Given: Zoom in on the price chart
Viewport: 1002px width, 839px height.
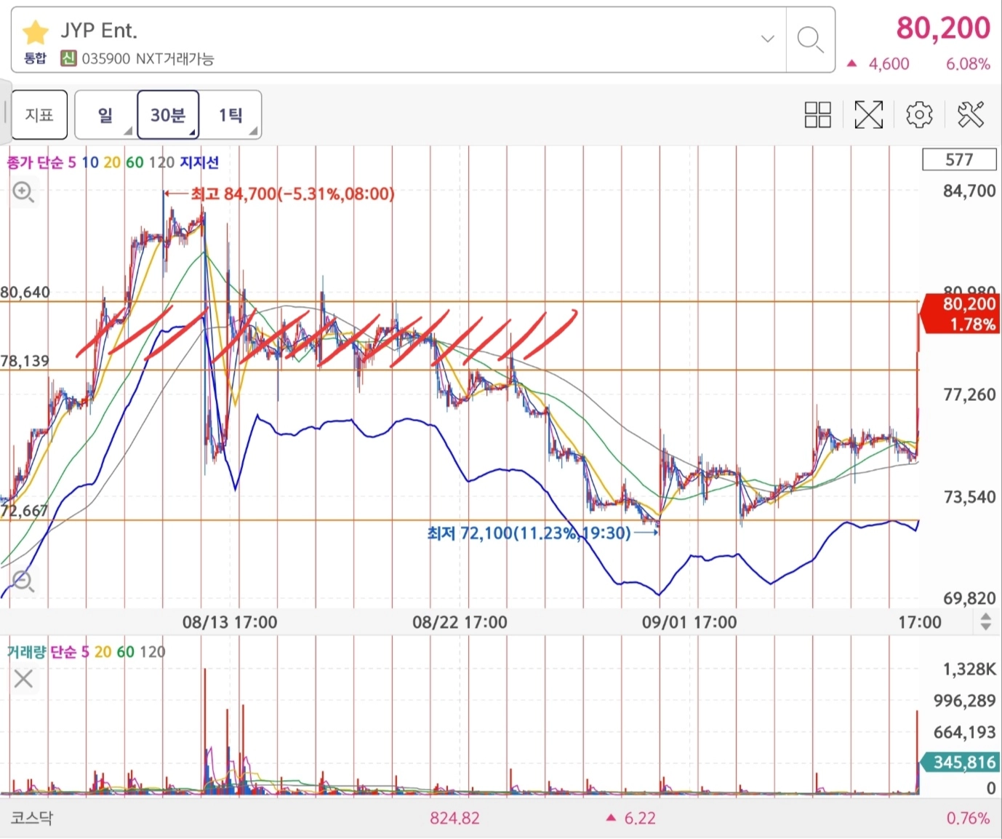Looking at the screenshot, I should tap(23, 193).
